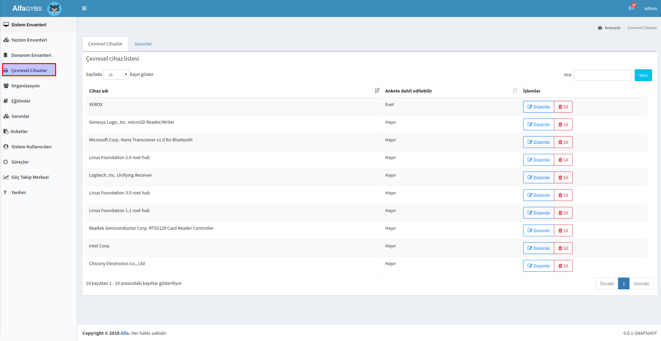Toggle the hamburger sidebar menu

click(x=84, y=8)
